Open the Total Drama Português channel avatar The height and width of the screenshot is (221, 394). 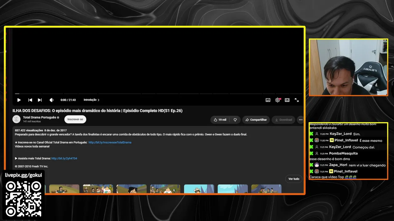16,119
